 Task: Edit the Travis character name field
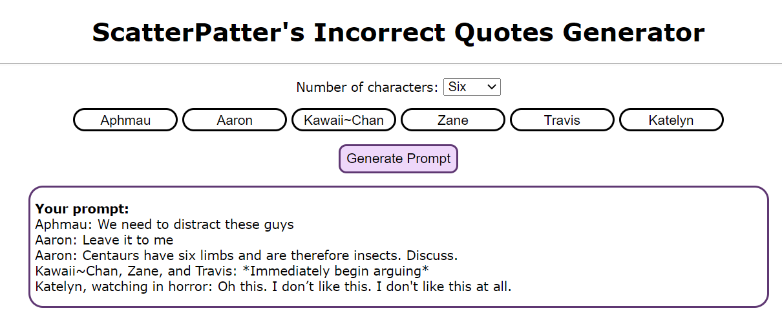[x=562, y=120]
